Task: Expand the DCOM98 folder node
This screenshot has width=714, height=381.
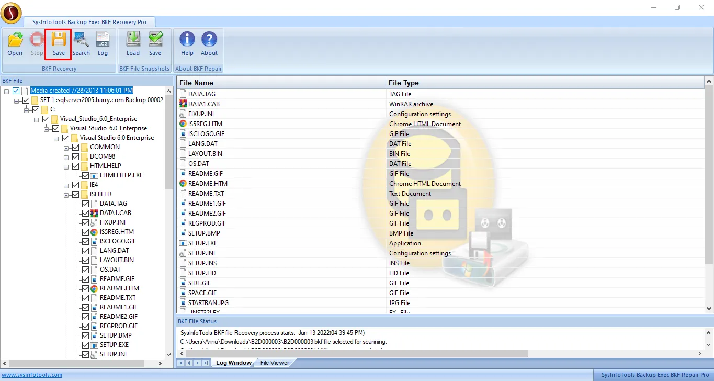Action: point(66,156)
